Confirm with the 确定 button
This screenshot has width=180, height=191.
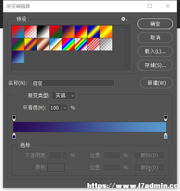155,24
